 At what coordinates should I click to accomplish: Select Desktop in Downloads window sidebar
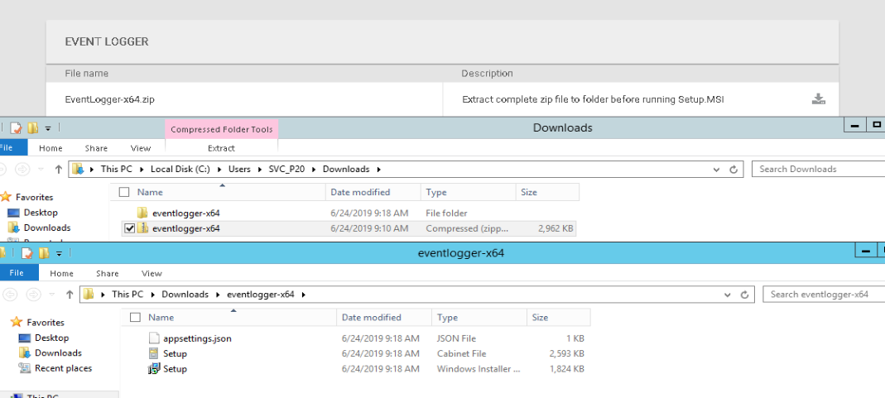pos(41,213)
